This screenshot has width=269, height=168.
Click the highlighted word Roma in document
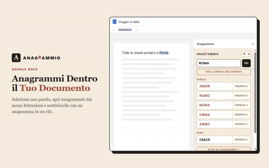(x=164, y=53)
